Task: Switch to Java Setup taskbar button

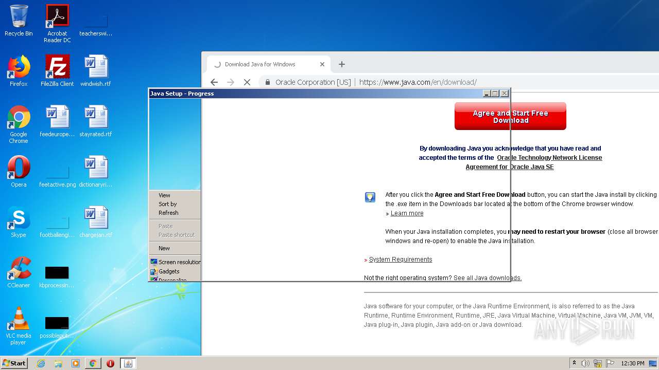Action: [128, 363]
